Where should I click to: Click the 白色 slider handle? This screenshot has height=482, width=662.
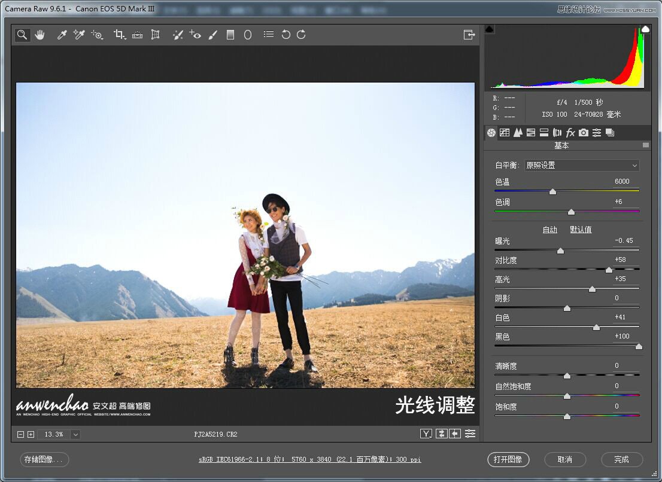click(x=596, y=327)
